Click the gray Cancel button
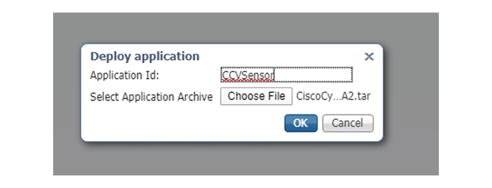Viewport: 492px width, 188px height. click(348, 123)
